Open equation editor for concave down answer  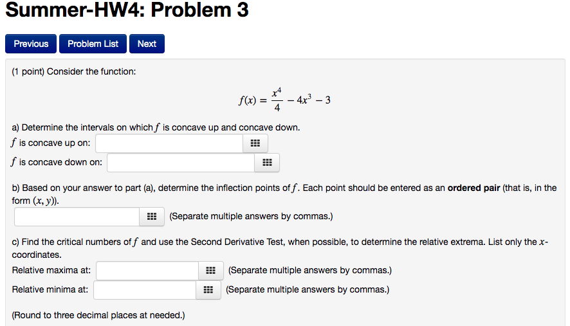coord(267,163)
